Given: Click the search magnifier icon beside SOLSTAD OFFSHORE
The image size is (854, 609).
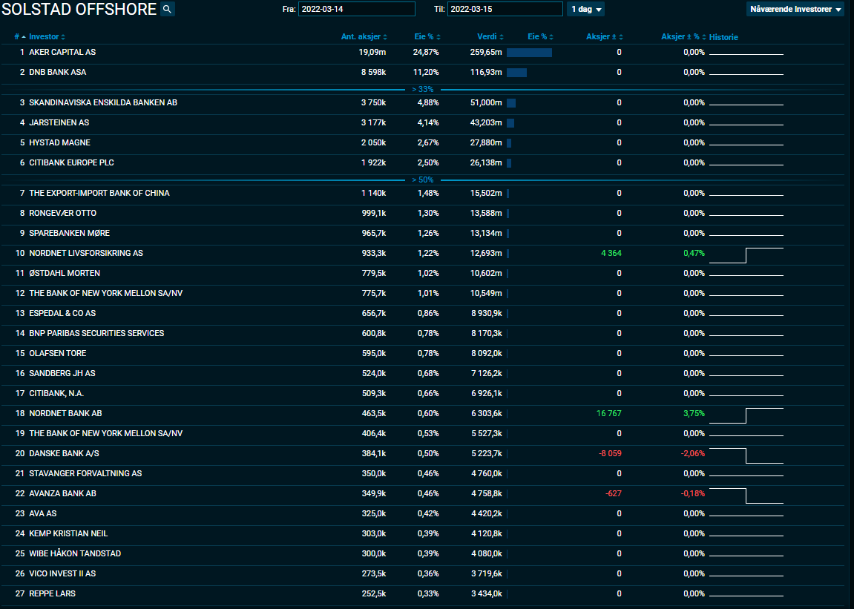Looking at the screenshot, I should pyautogui.click(x=167, y=9).
